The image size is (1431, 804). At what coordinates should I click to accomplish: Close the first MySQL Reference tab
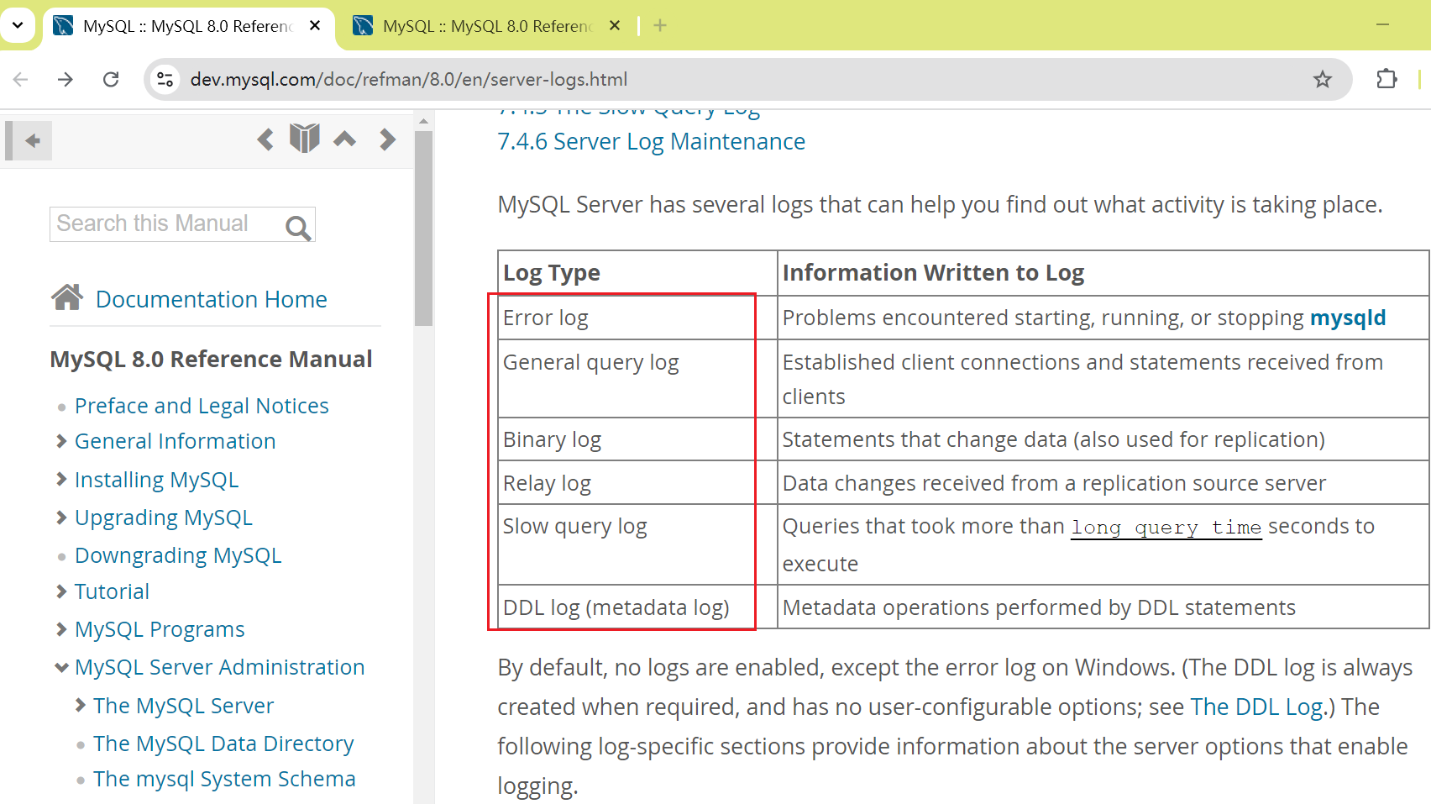315,26
